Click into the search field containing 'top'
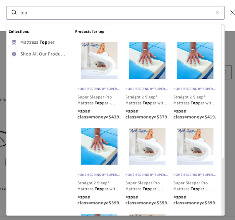 click(x=116, y=13)
